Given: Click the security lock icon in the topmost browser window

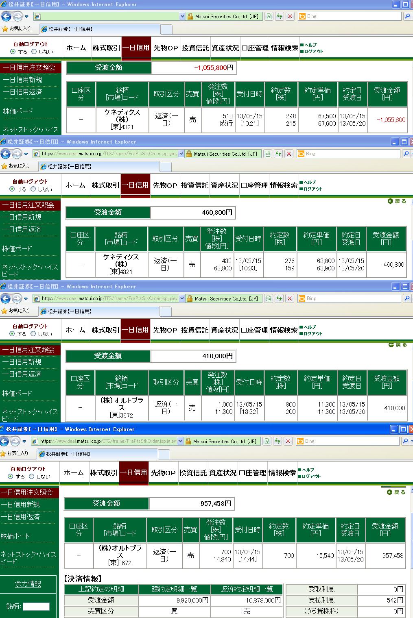Looking at the screenshot, I should pos(190,17).
